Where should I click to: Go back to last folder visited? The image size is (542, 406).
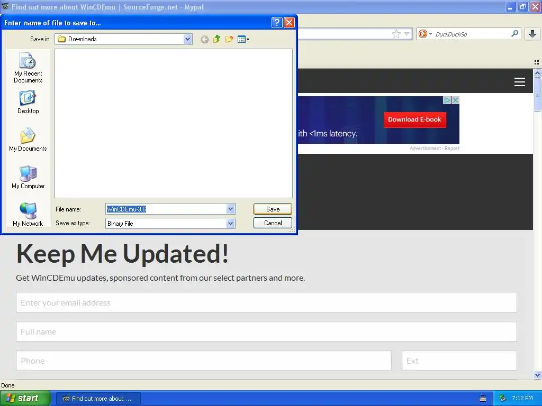(204, 39)
